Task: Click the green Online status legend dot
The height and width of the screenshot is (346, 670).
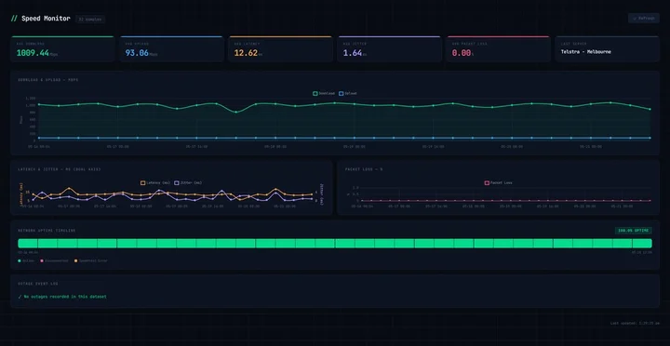Action: [20, 260]
